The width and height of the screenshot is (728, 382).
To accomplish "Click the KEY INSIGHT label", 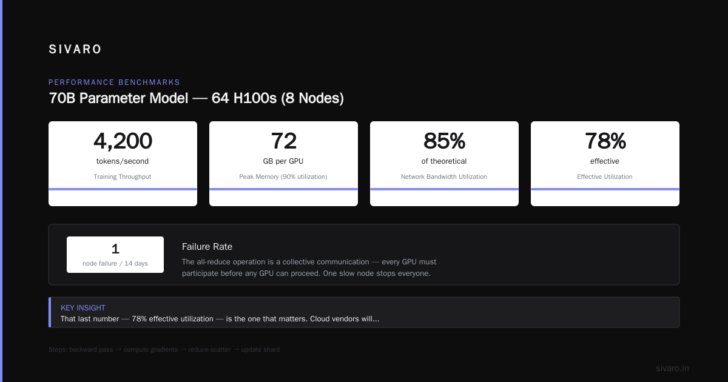I will (x=83, y=308).
